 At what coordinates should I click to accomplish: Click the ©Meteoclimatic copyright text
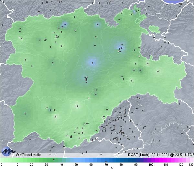pyautogui.click(x=28, y=155)
